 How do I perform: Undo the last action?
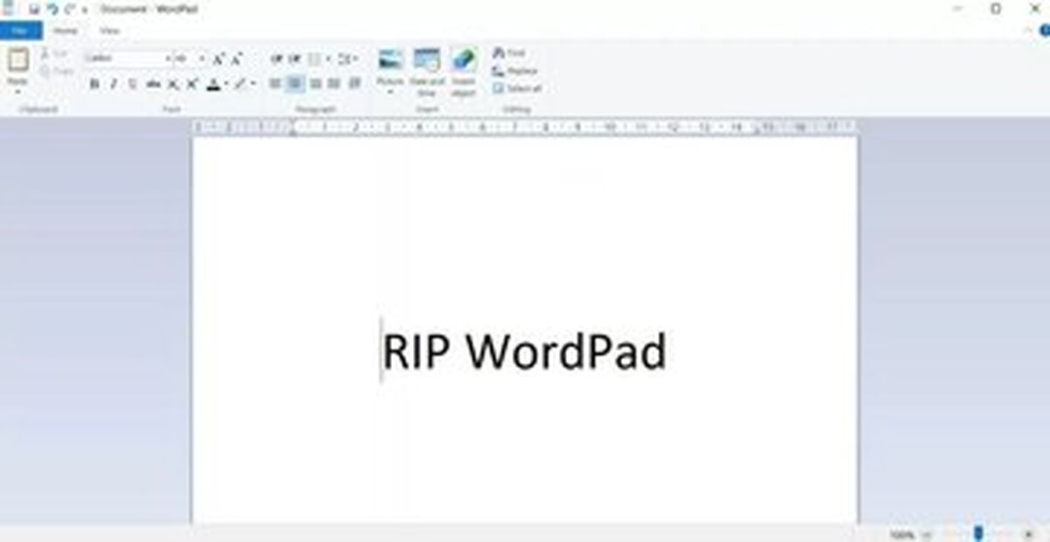(x=52, y=9)
